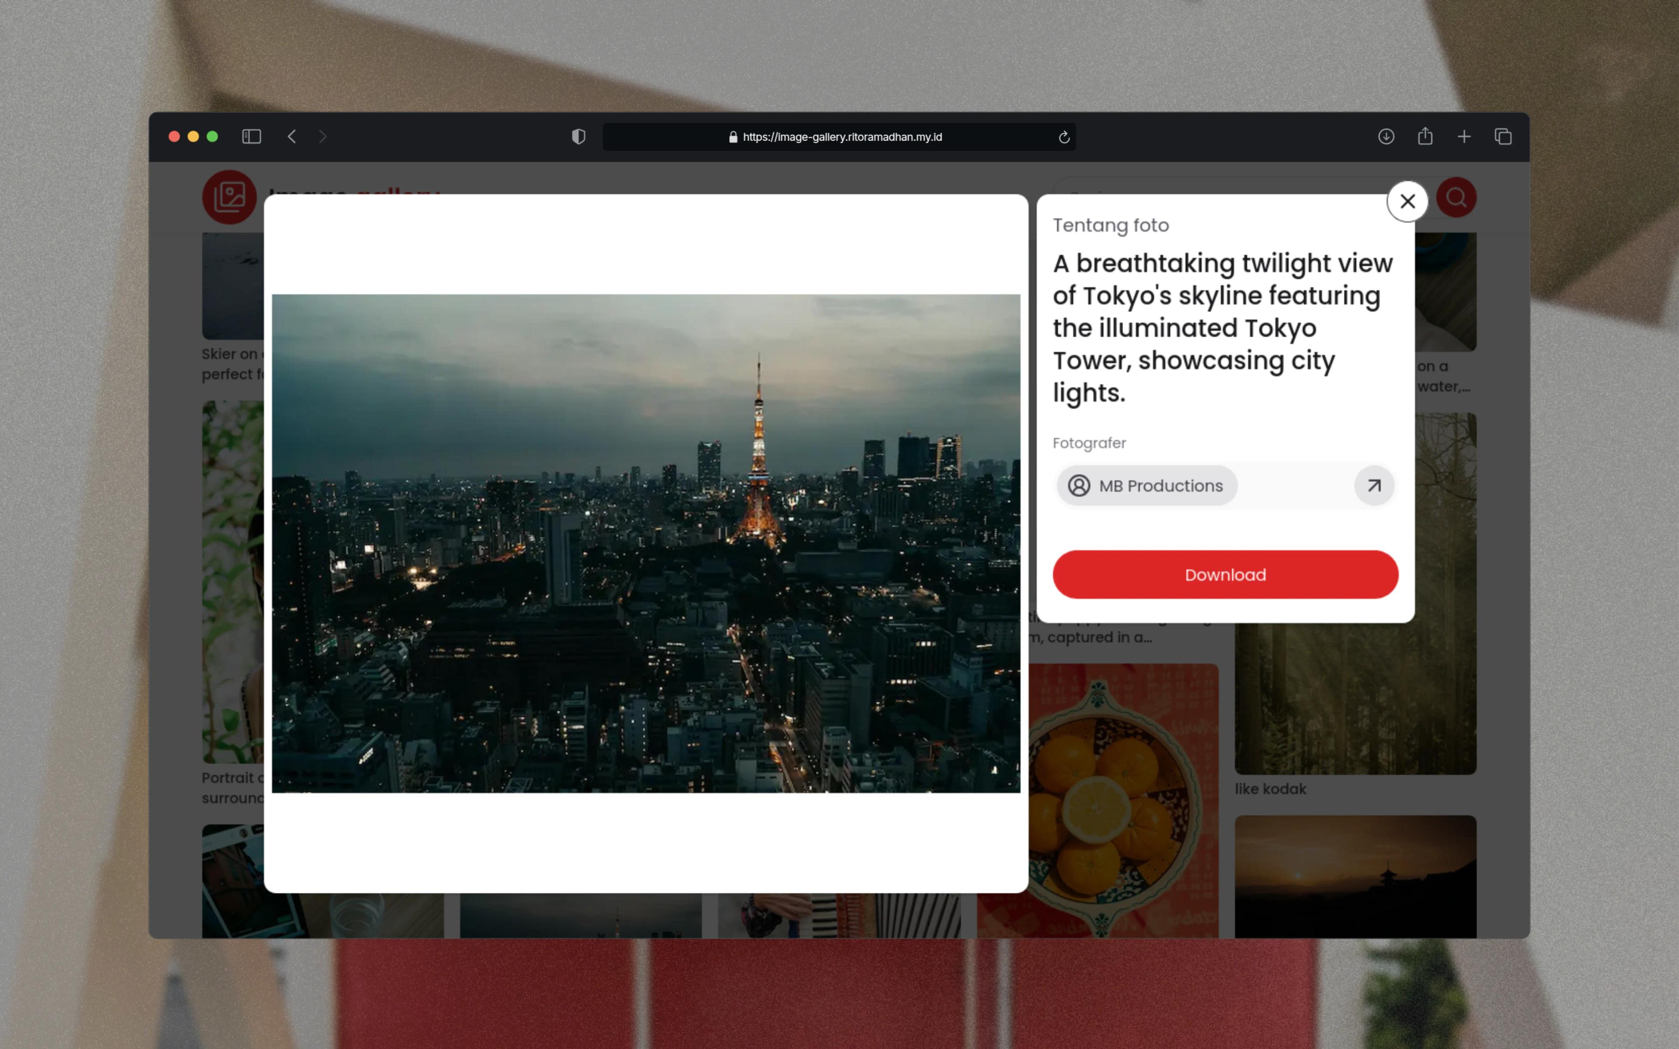The width and height of the screenshot is (1679, 1049).
Task: Click the Tokyo twilight photo description
Action: coord(1223,328)
